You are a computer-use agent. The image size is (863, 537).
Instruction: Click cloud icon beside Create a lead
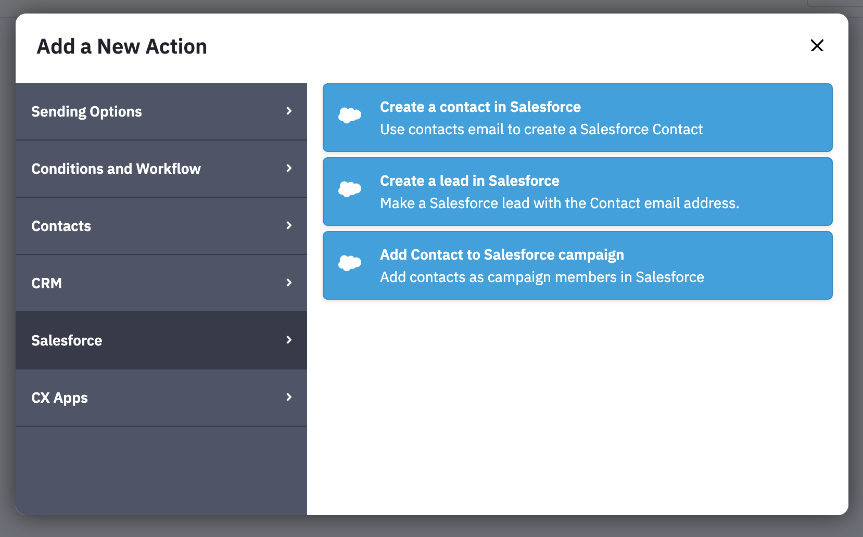pyautogui.click(x=350, y=189)
